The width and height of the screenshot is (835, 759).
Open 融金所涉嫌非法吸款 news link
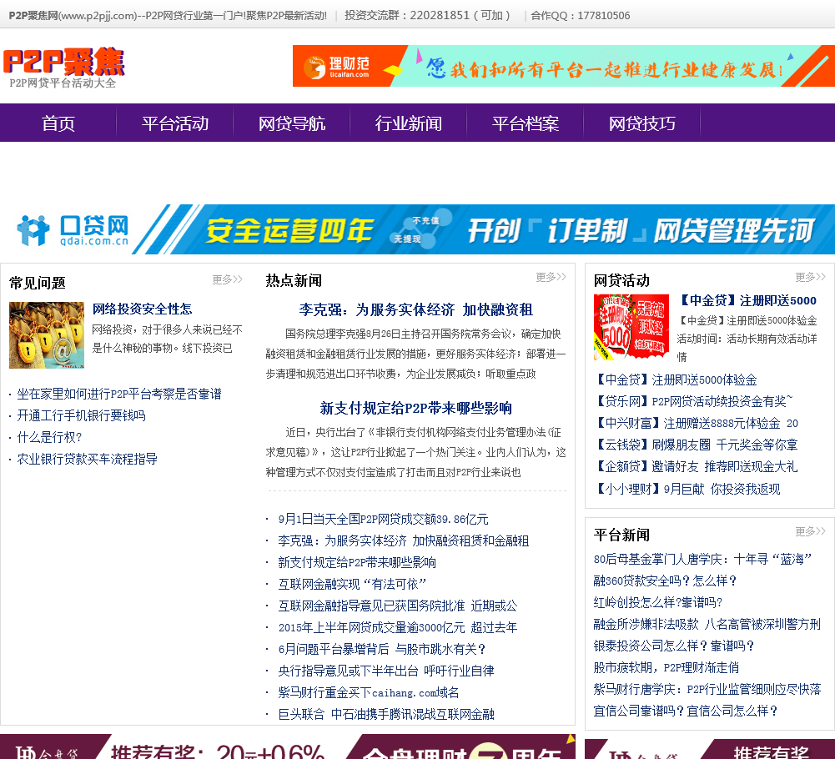(x=707, y=624)
